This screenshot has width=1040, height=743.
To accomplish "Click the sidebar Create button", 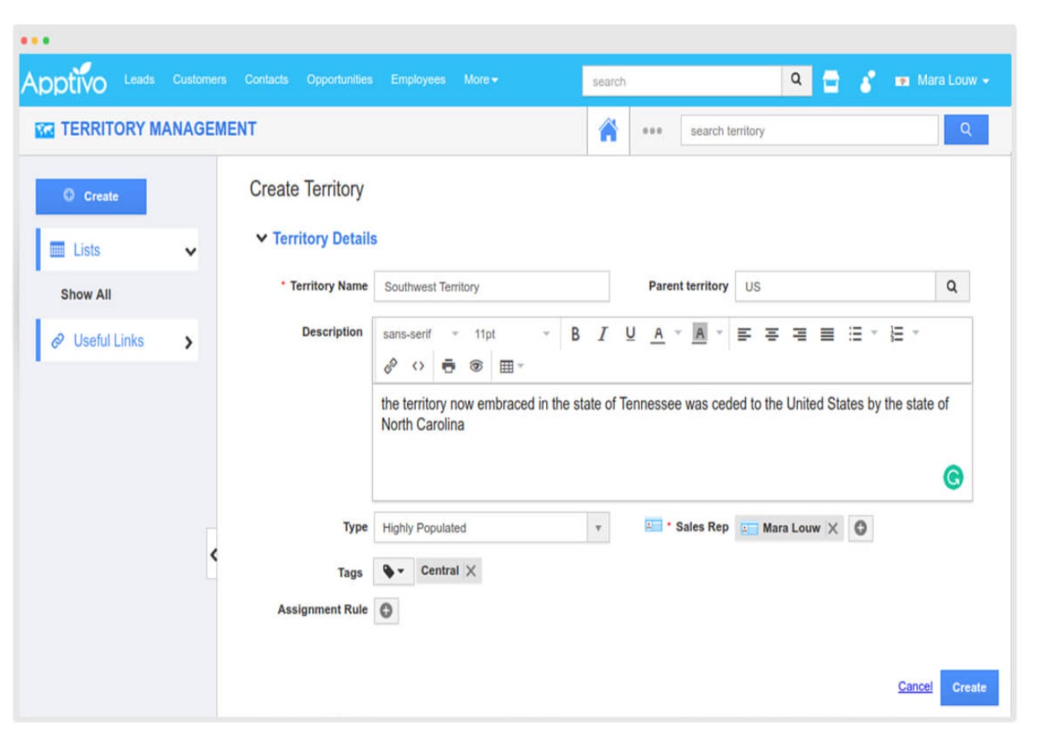I will (91, 196).
